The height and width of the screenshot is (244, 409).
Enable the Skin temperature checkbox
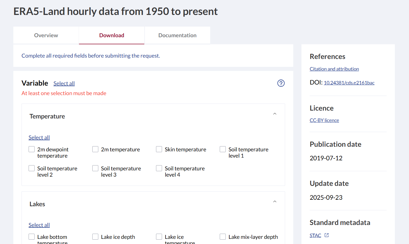coord(159,149)
